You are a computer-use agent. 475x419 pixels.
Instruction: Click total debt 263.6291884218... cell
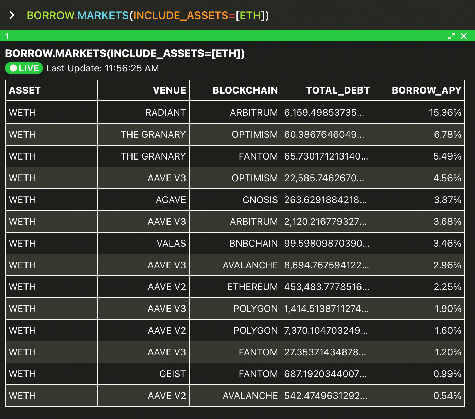(x=327, y=200)
